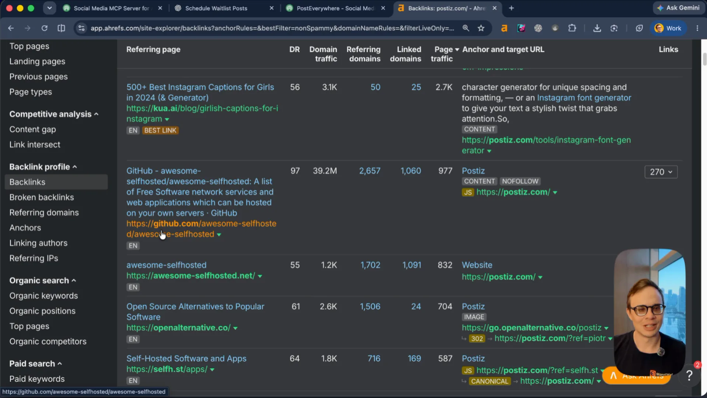Select the Backlinks: postiz.com tab
The image size is (707, 398).
click(447, 8)
